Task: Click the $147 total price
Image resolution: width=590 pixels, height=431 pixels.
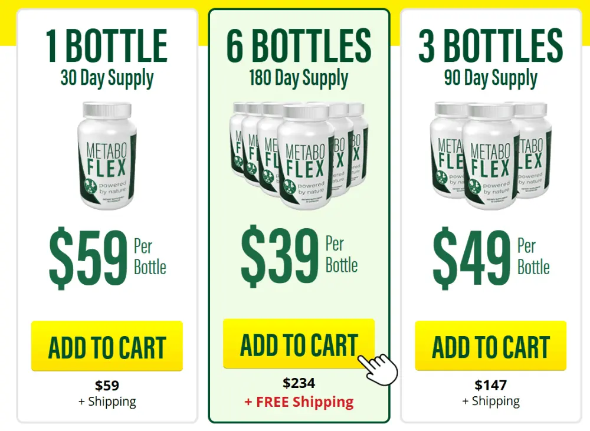Action: [x=491, y=385]
